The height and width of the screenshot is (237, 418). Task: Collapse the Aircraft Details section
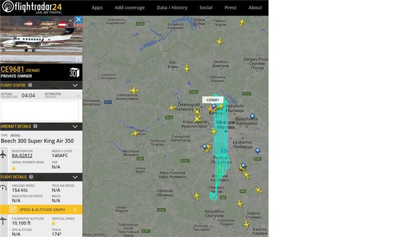pyautogui.click(x=75, y=126)
